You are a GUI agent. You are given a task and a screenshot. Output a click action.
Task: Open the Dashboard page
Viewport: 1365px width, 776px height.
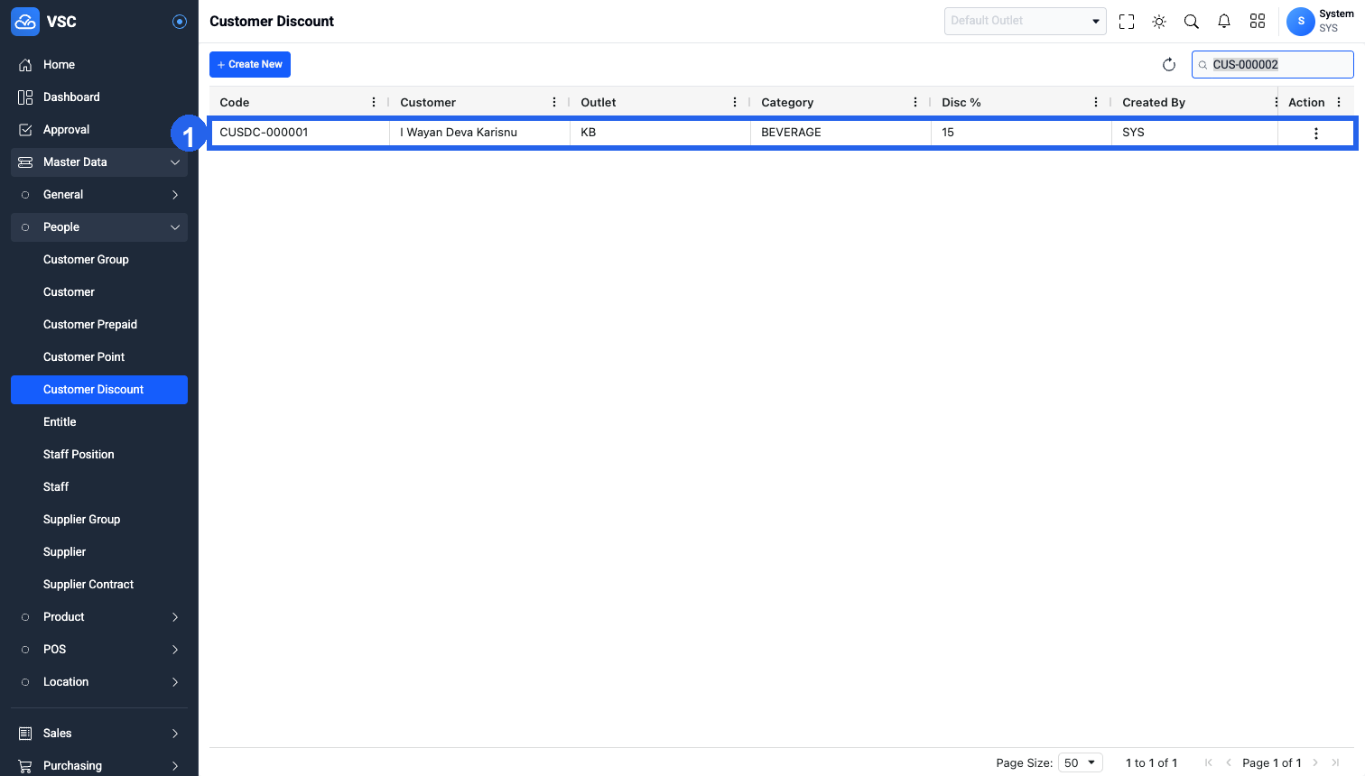99,97
